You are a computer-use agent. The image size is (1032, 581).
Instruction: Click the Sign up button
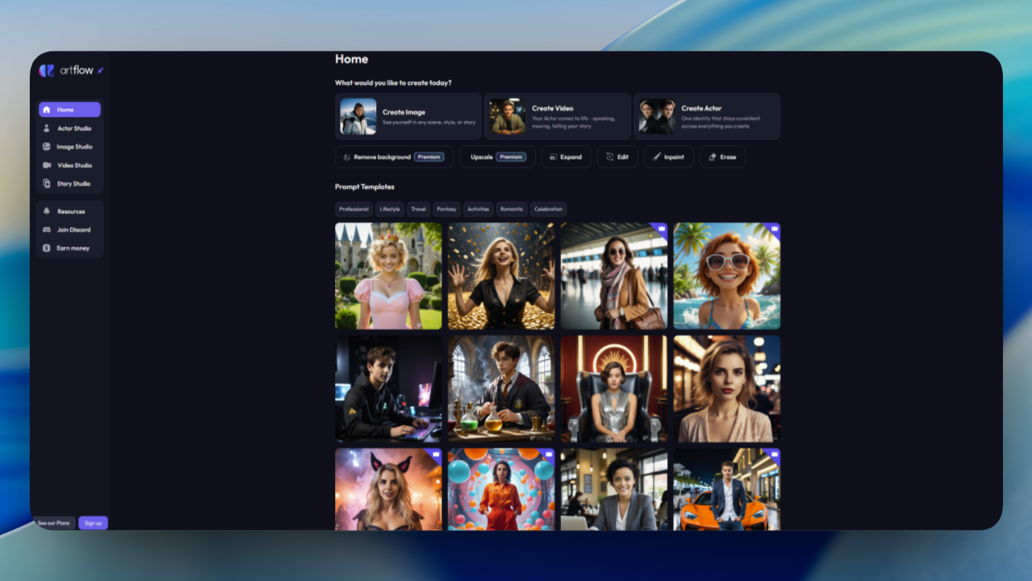click(x=93, y=523)
